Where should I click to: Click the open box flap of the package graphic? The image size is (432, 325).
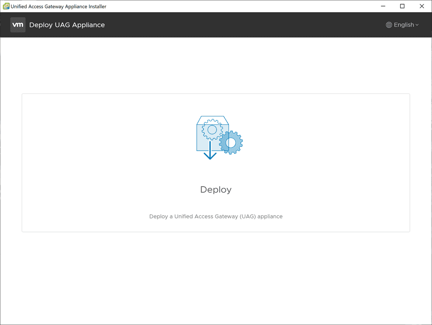[x=212, y=120]
